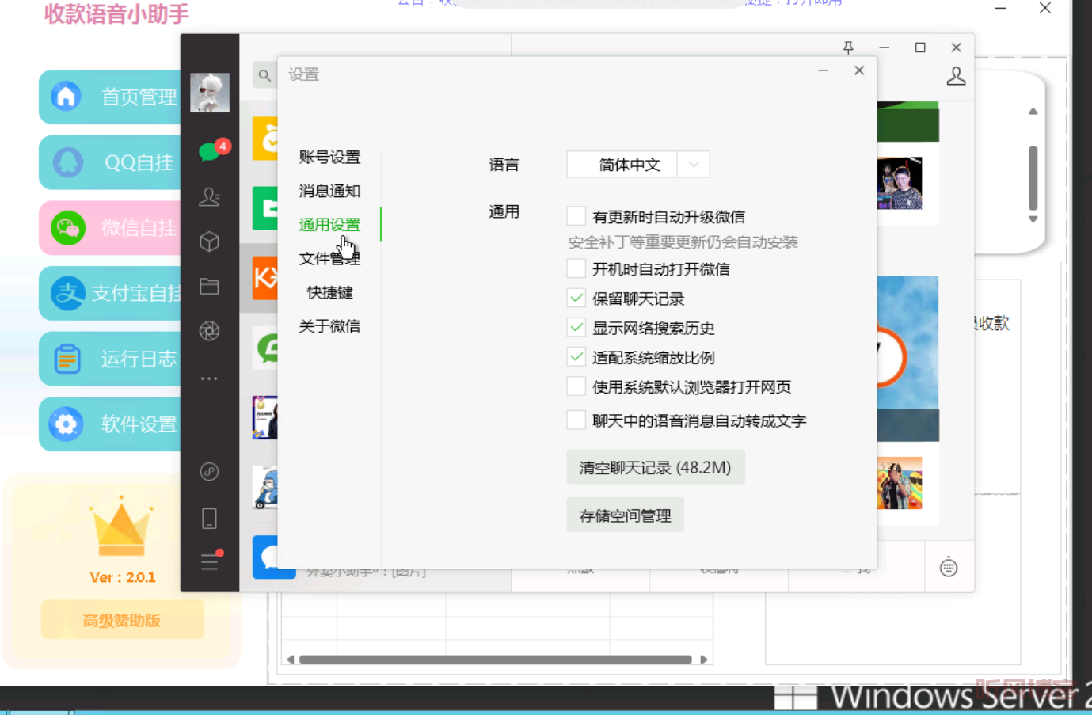Enable 开机时自动打开微信 checkbox
Screen dimensions: 1092x715
576,268
